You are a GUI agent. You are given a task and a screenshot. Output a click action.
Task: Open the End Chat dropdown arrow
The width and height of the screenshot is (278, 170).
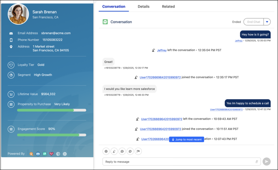click(267, 22)
